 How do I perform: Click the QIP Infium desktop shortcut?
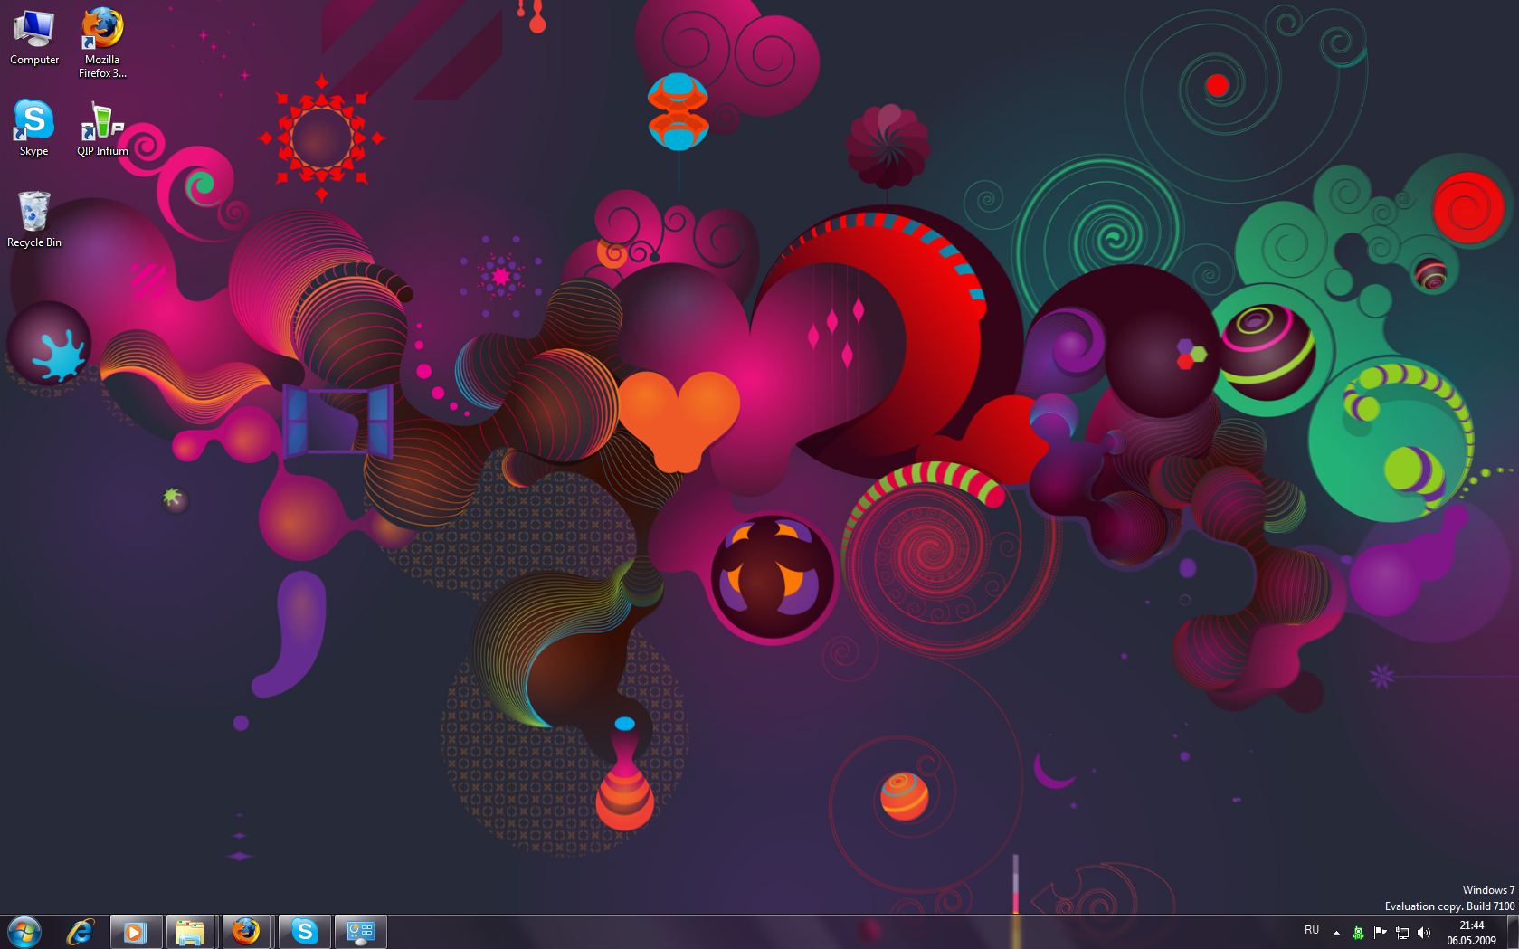coord(102,127)
